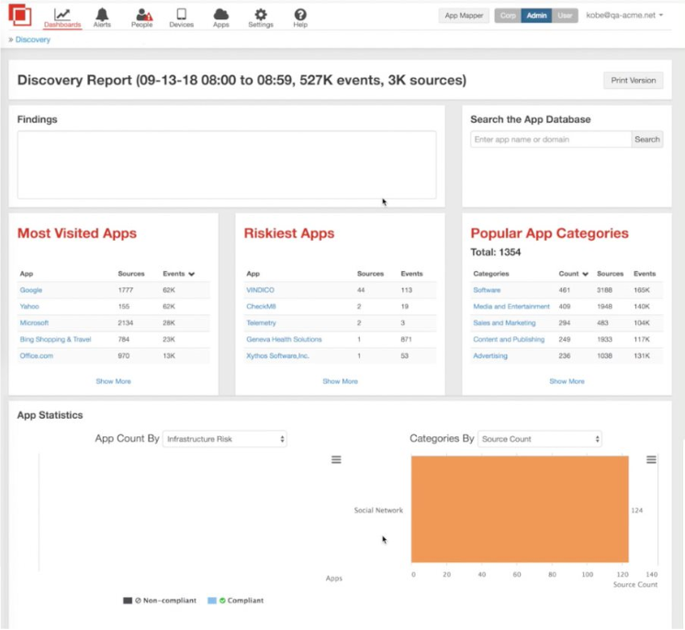Click the App Mapper button
Image resolution: width=685 pixels, height=630 pixels.
point(464,16)
